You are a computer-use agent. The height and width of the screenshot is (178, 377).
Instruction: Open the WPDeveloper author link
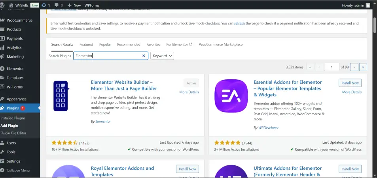coord(268,128)
